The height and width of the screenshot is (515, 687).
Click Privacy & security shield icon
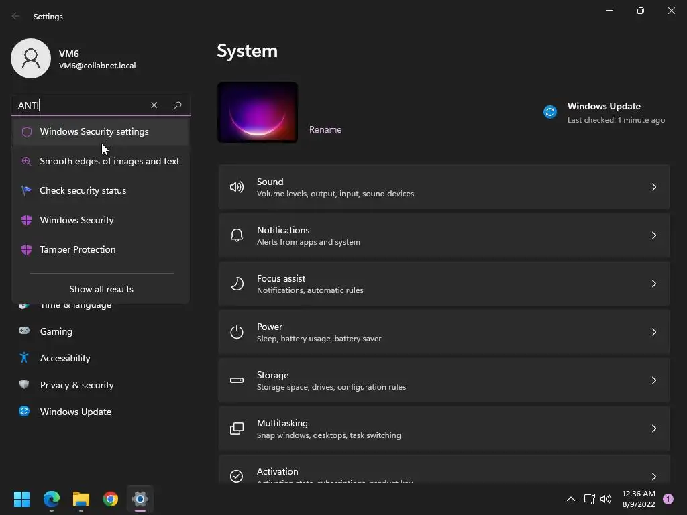[24, 384]
